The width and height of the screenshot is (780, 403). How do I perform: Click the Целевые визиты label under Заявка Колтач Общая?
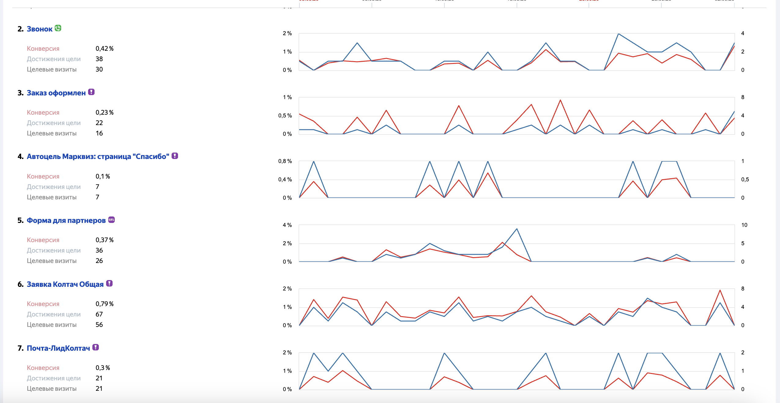click(52, 325)
